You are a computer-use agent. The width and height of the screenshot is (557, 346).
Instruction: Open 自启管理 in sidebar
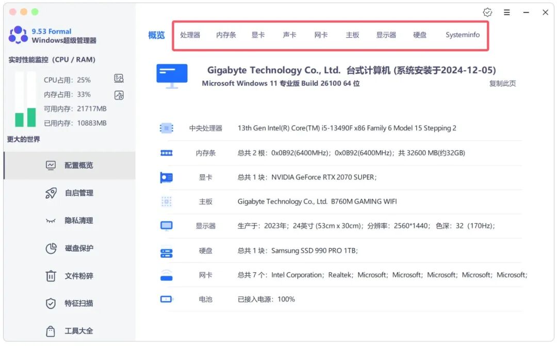[70, 193]
